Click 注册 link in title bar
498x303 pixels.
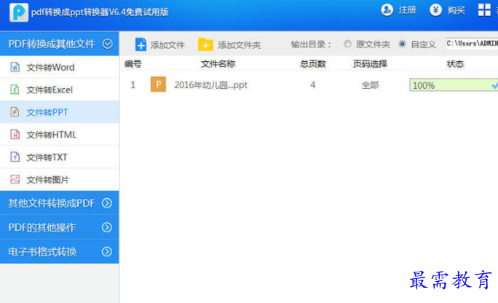407,10
